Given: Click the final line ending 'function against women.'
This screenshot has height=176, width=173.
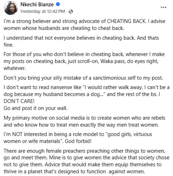Looking at the screenshot, I should 74,171.
